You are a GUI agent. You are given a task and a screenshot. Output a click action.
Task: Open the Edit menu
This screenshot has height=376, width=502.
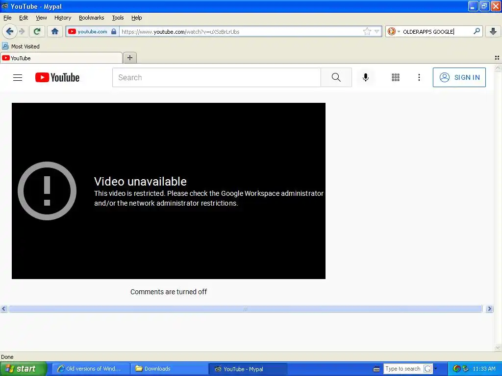pos(24,18)
